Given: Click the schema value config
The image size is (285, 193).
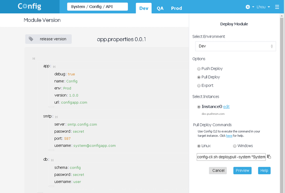Looking at the screenshot, I should point(75,168).
